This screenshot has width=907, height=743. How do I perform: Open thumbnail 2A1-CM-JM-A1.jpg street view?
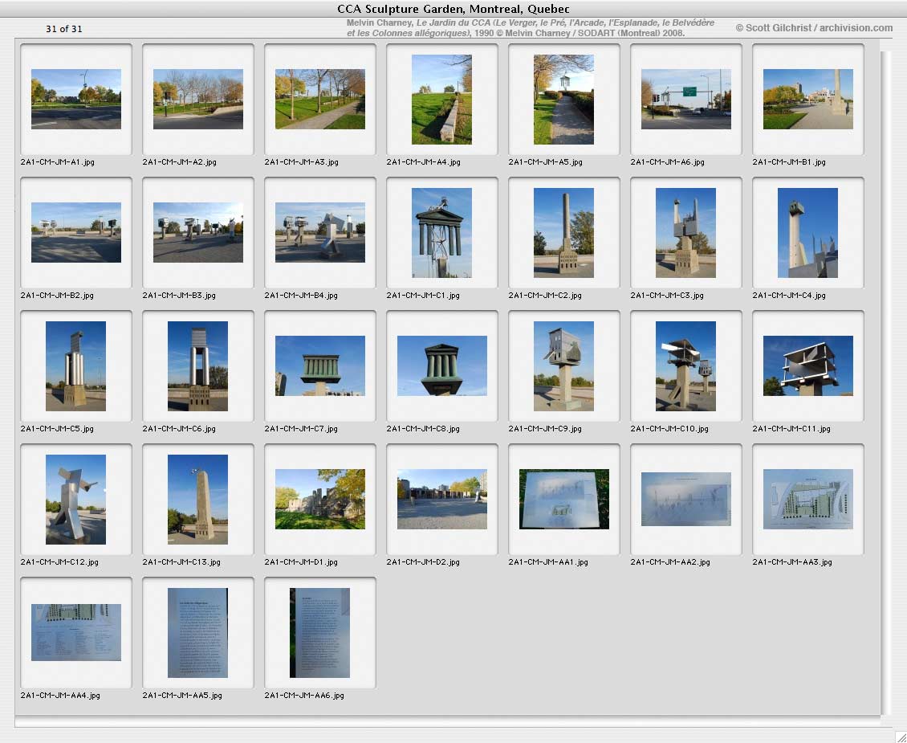[x=75, y=99]
